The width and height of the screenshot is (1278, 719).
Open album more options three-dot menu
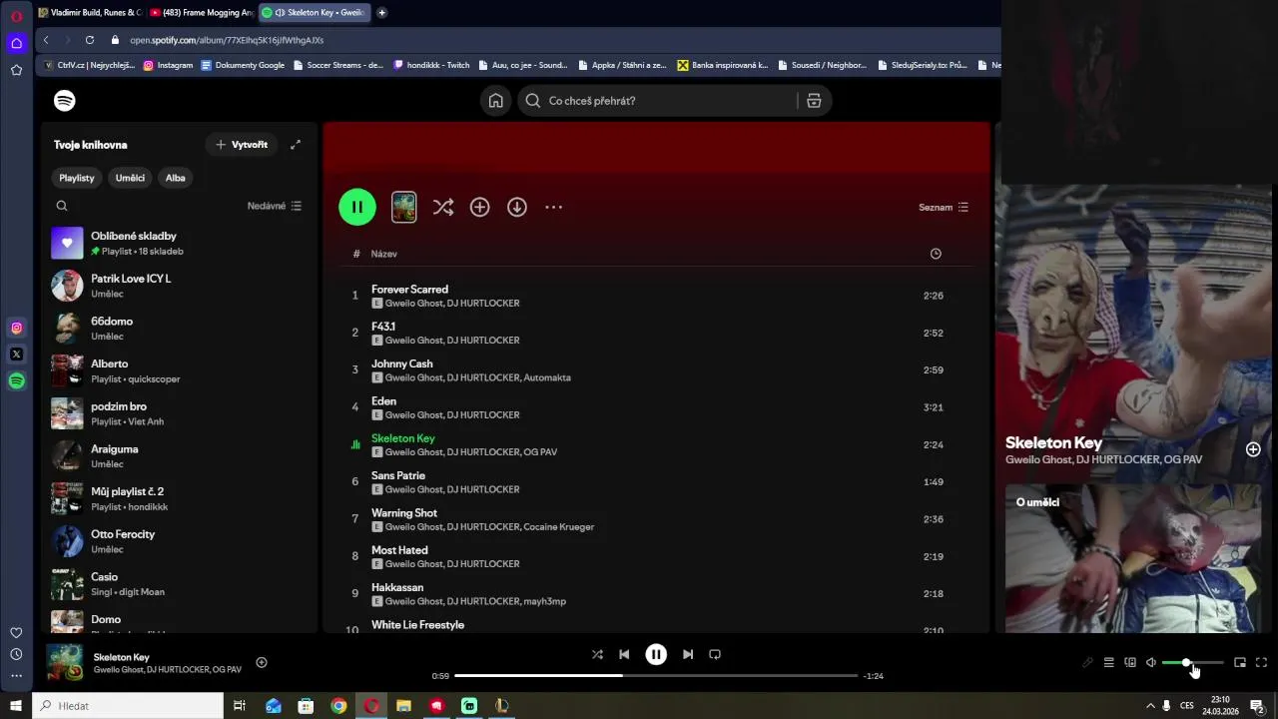point(554,207)
